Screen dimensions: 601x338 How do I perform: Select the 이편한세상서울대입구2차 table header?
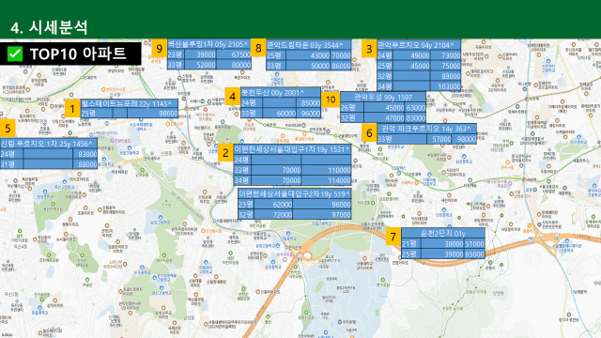[294, 194]
